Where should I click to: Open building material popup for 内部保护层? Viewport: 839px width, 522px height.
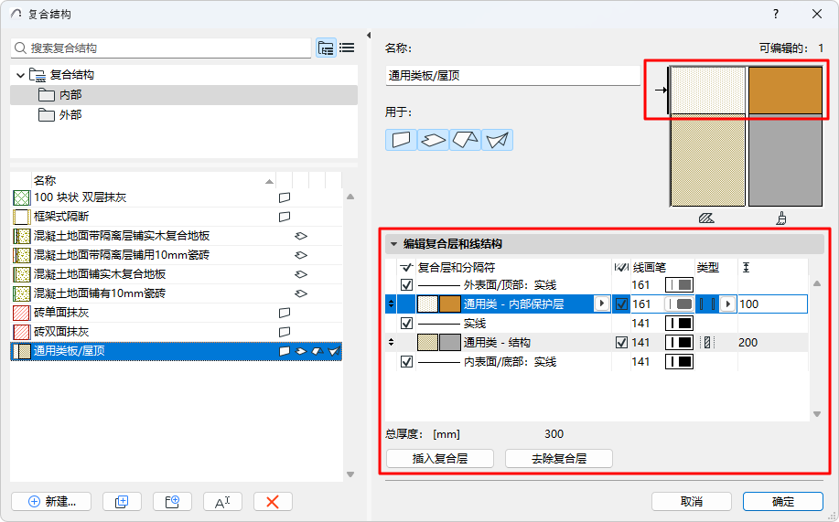coord(602,304)
